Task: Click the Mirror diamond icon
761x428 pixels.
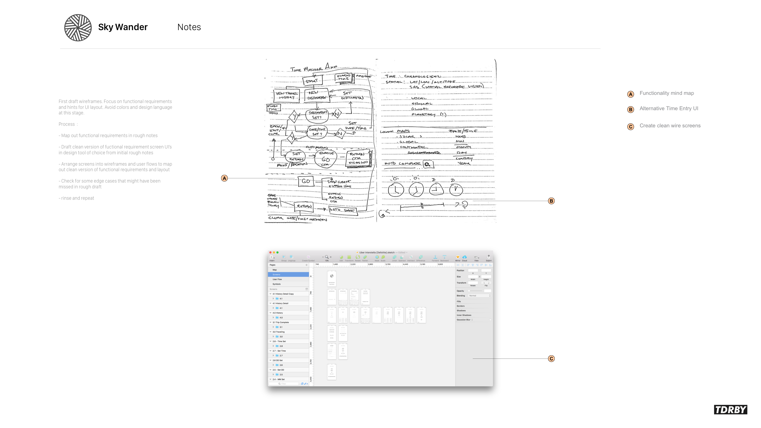Action: click(458, 257)
